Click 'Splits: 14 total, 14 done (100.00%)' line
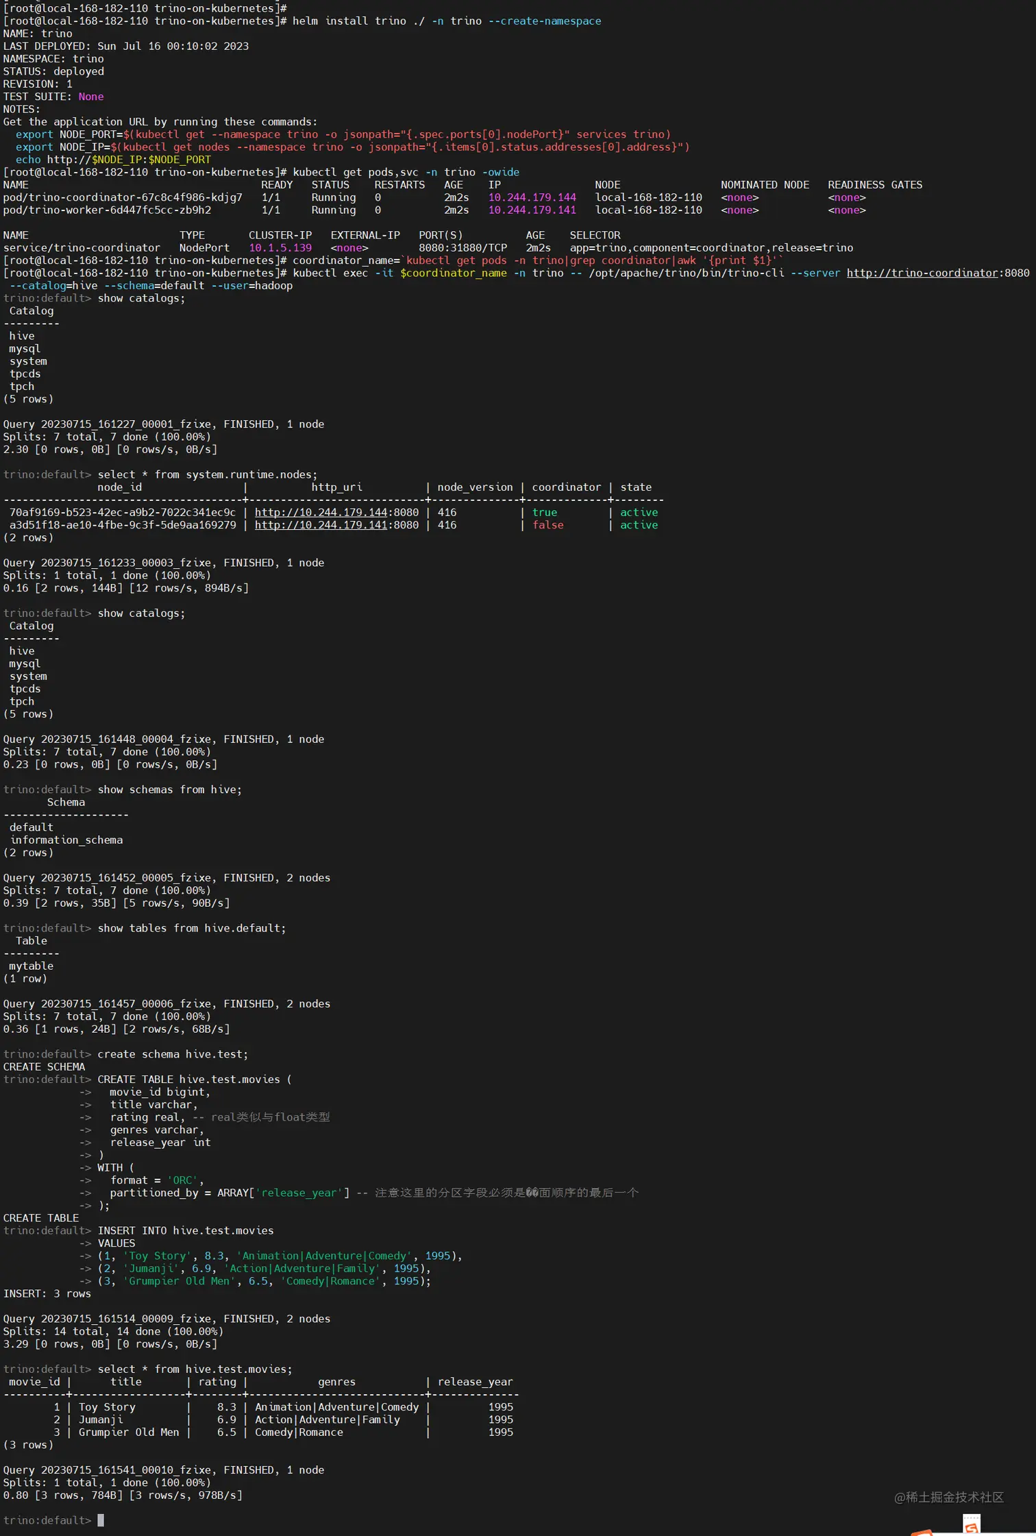The width and height of the screenshot is (1036, 1536). tap(113, 1331)
